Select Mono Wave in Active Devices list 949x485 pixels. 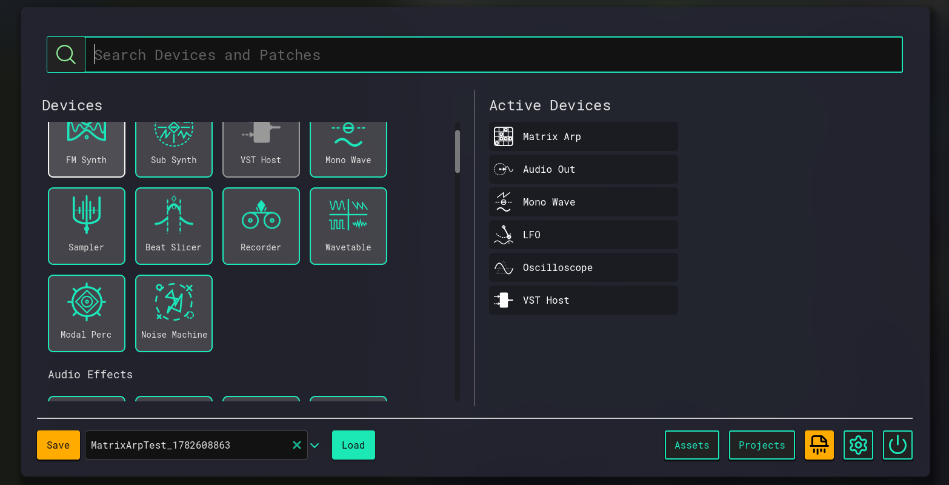coord(584,202)
